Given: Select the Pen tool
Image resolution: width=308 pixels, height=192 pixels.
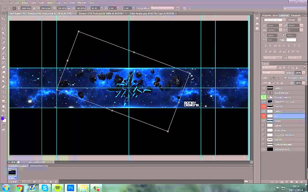Looking at the screenshot, I should tap(3, 86).
